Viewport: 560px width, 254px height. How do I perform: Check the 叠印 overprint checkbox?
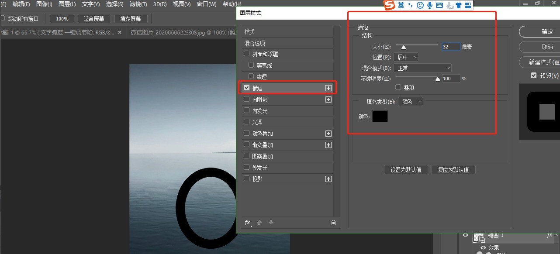(x=398, y=87)
